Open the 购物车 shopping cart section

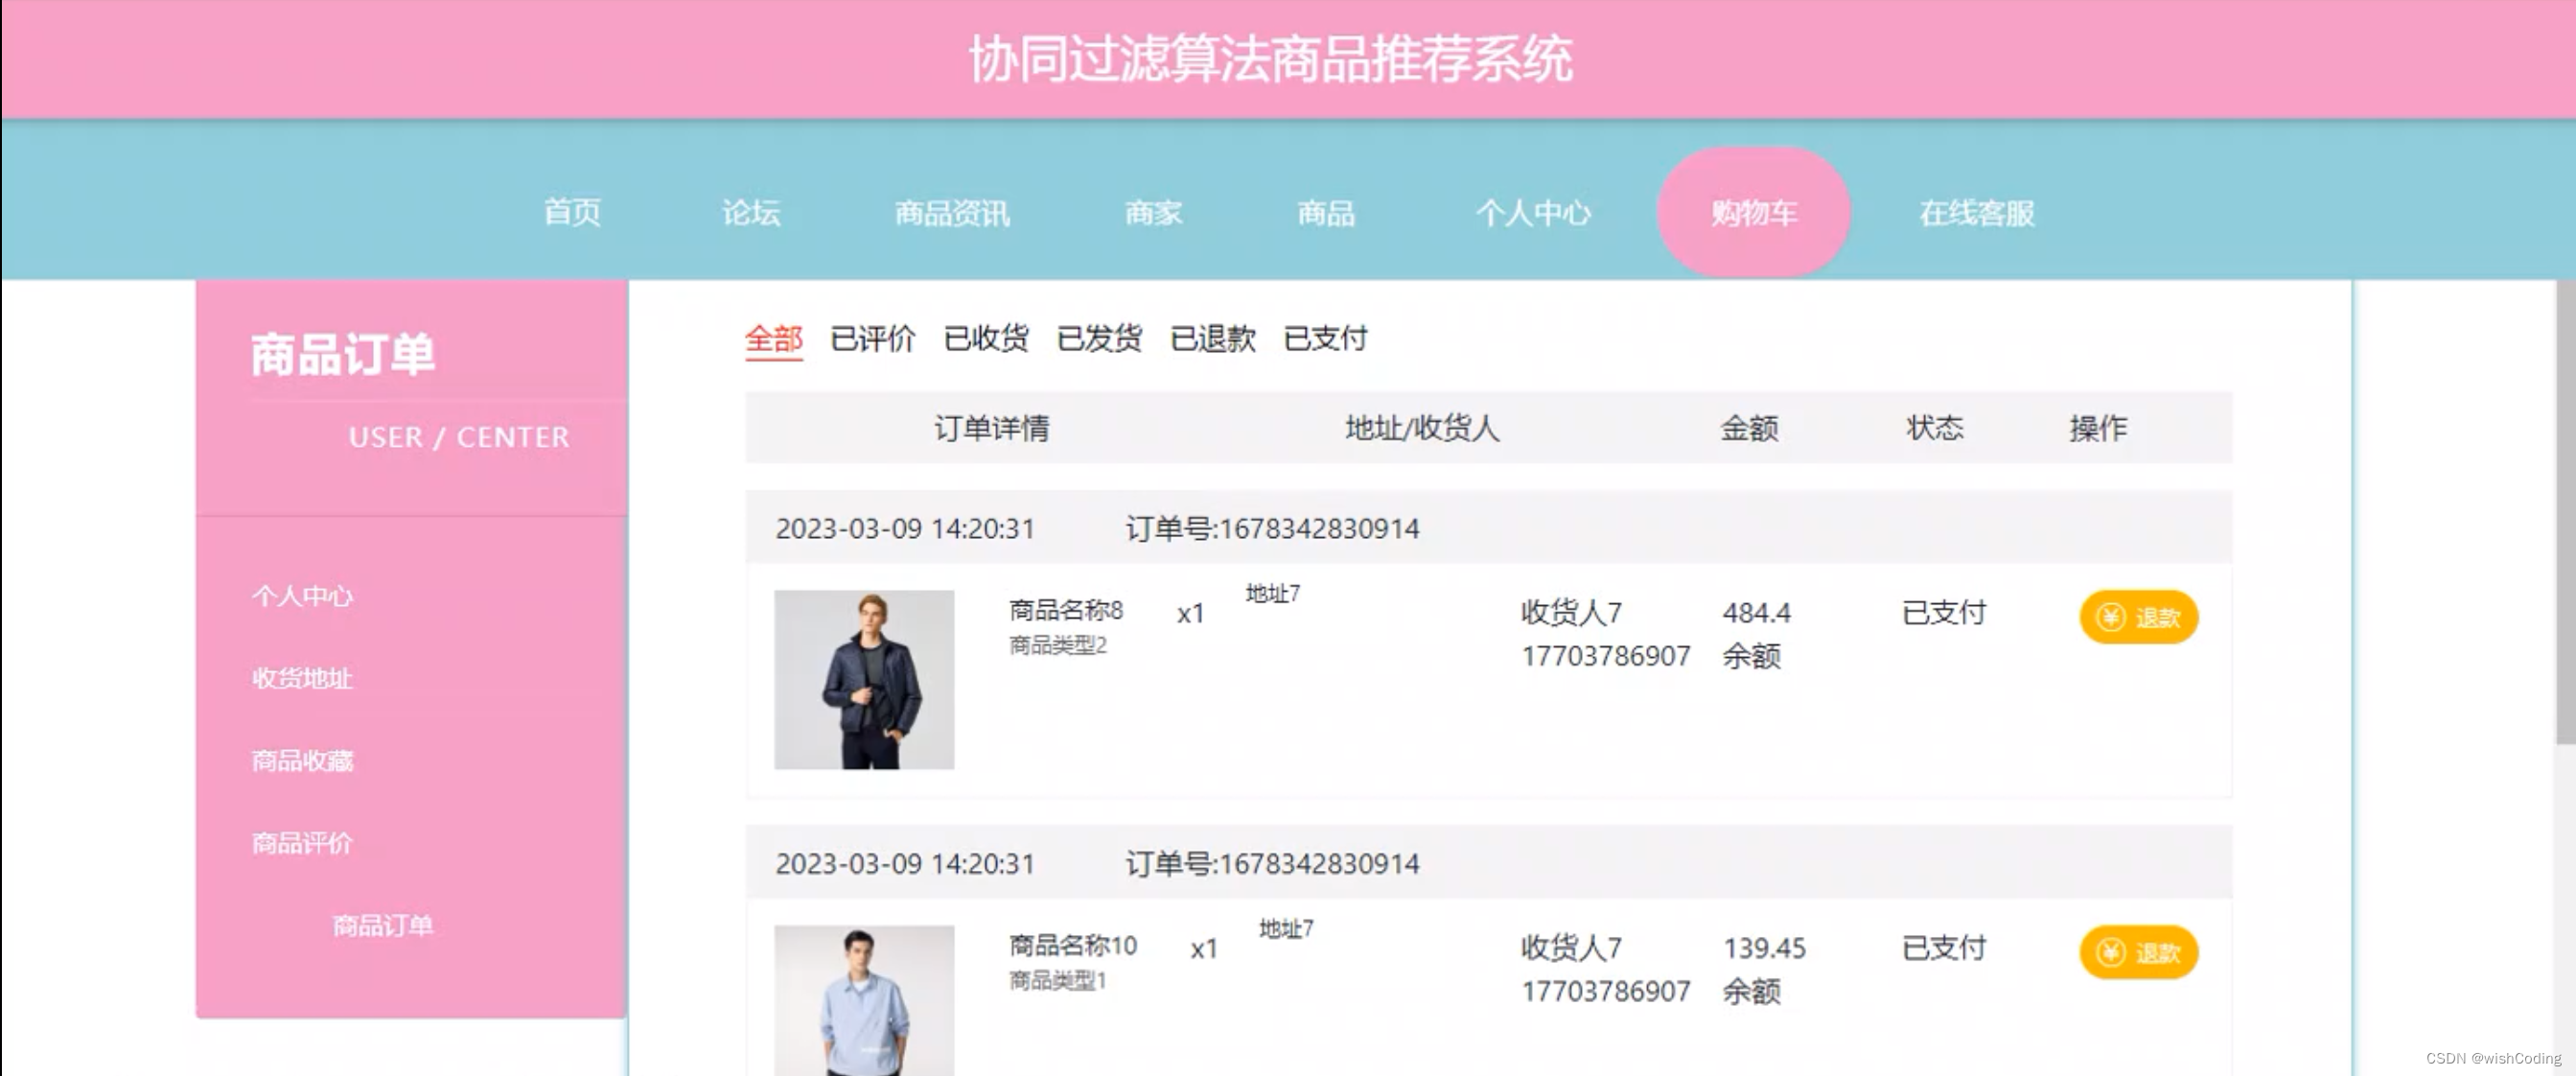pos(1753,212)
